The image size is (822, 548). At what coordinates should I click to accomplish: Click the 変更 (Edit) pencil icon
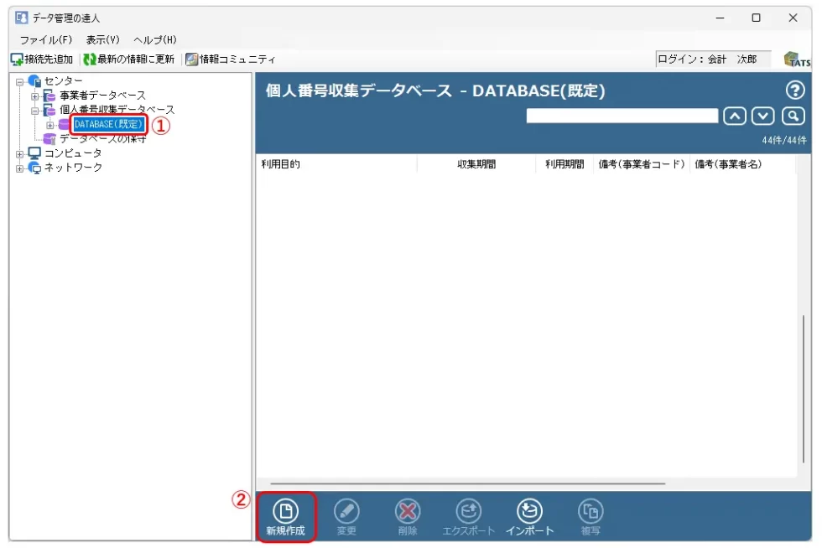tap(346, 510)
